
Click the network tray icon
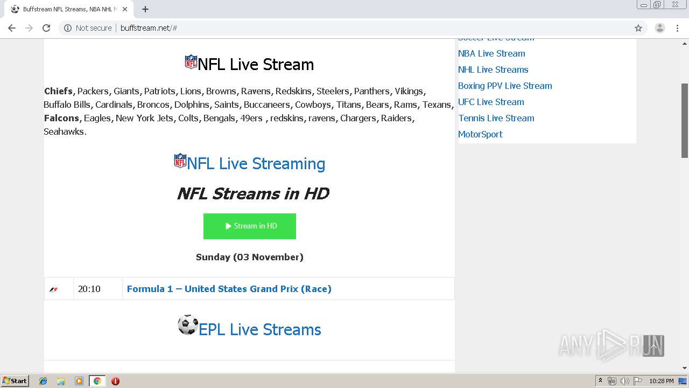(612, 381)
